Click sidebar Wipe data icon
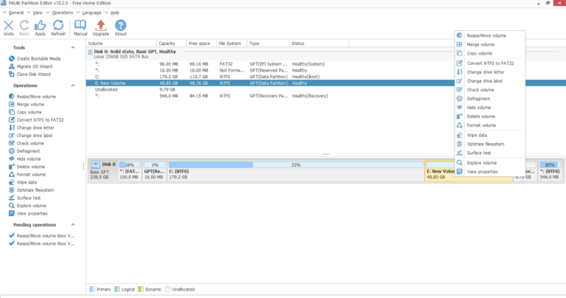Image resolution: width=566 pixels, height=298 pixels. 12,182
